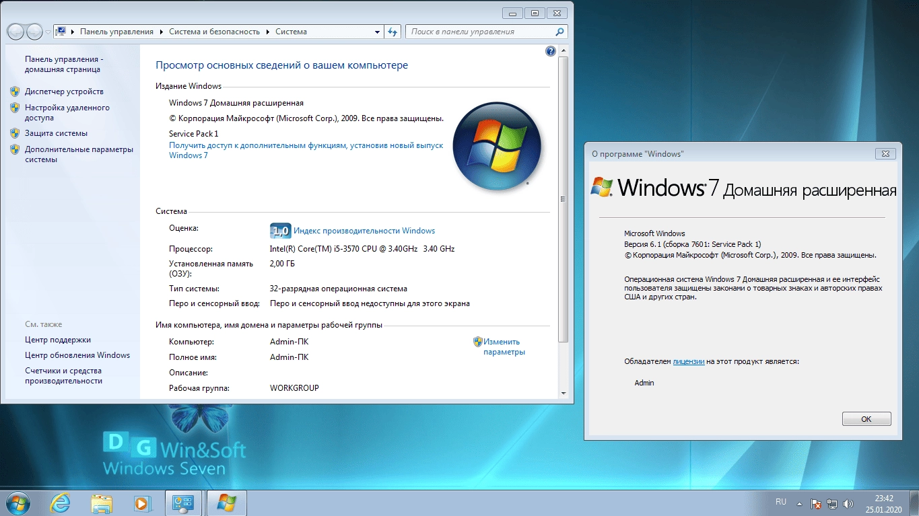The image size is (919, 516).
Task: Open recent pages dropdown beside nav arrows
Action: click(48, 32)
